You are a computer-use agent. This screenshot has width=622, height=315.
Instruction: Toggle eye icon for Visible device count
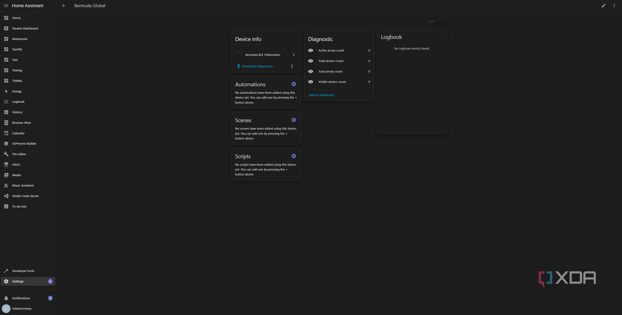311,82
